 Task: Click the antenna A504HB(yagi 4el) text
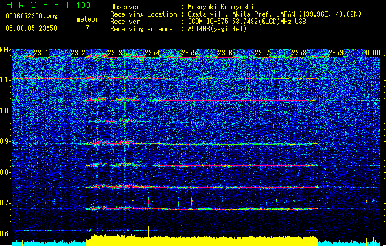[217, 29]
